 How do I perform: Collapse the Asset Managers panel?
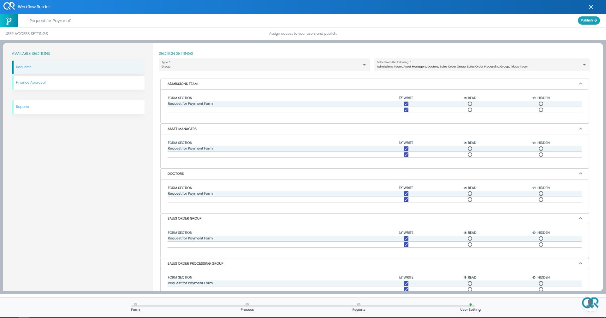pos(580,129)
